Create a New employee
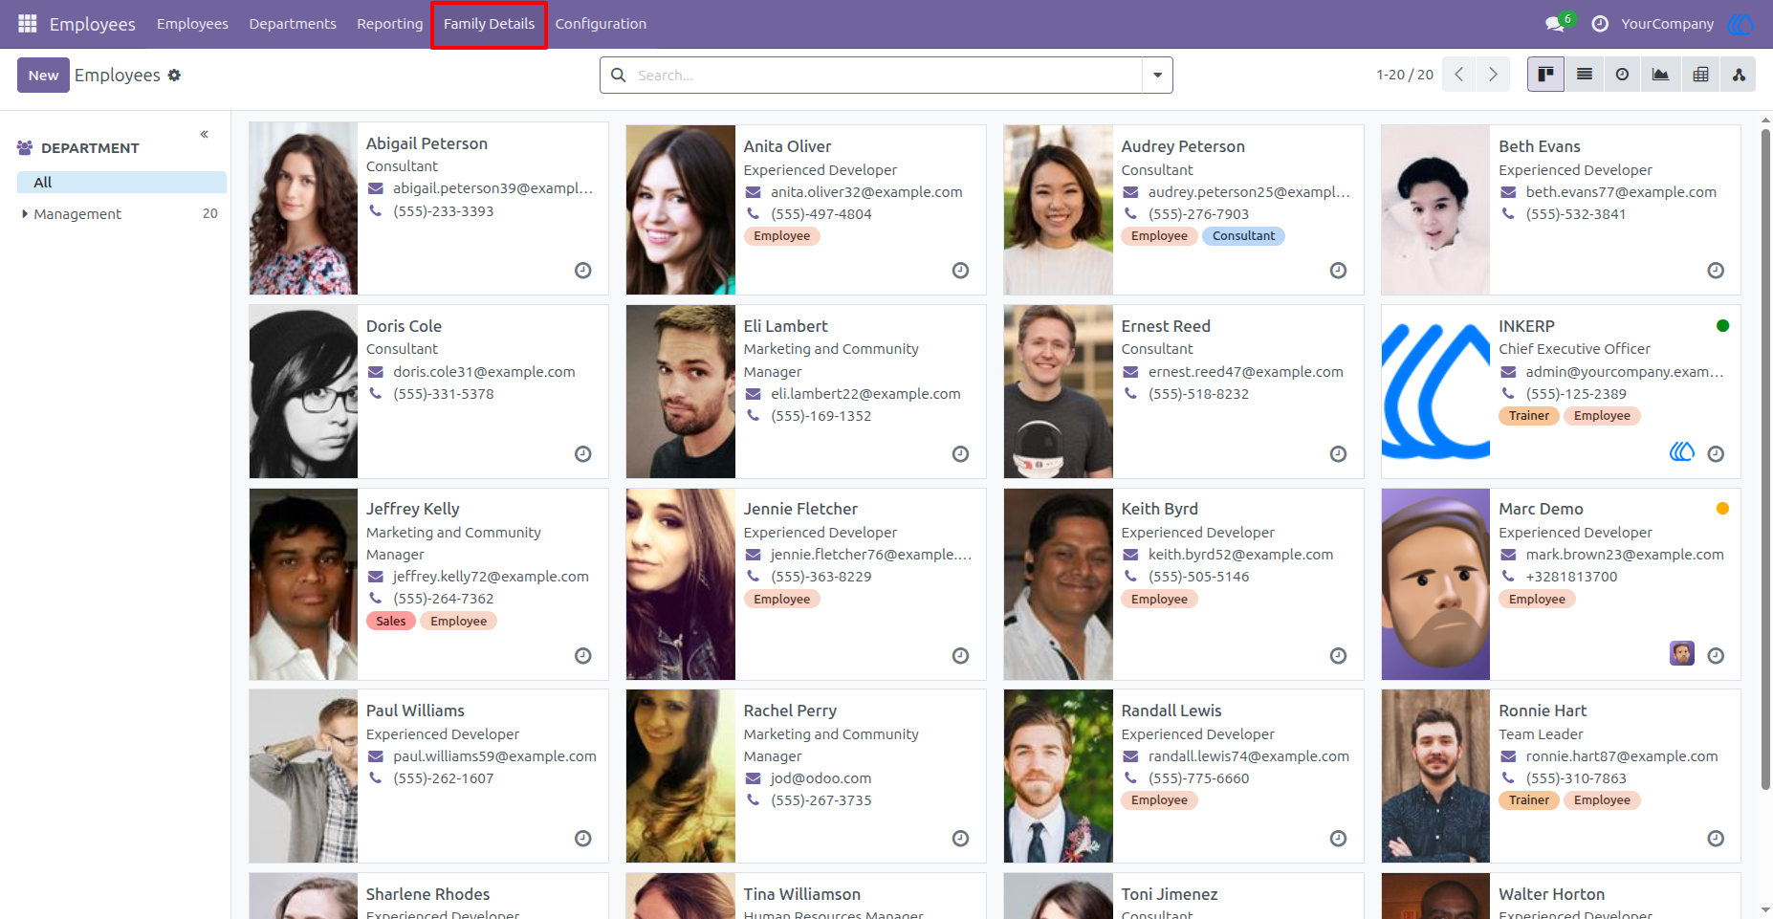1773x919 pixels. pos(43,75)
